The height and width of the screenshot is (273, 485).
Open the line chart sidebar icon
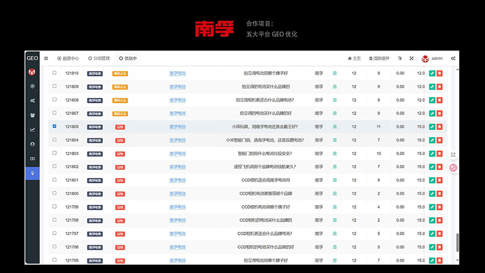(x=32, y=129)
